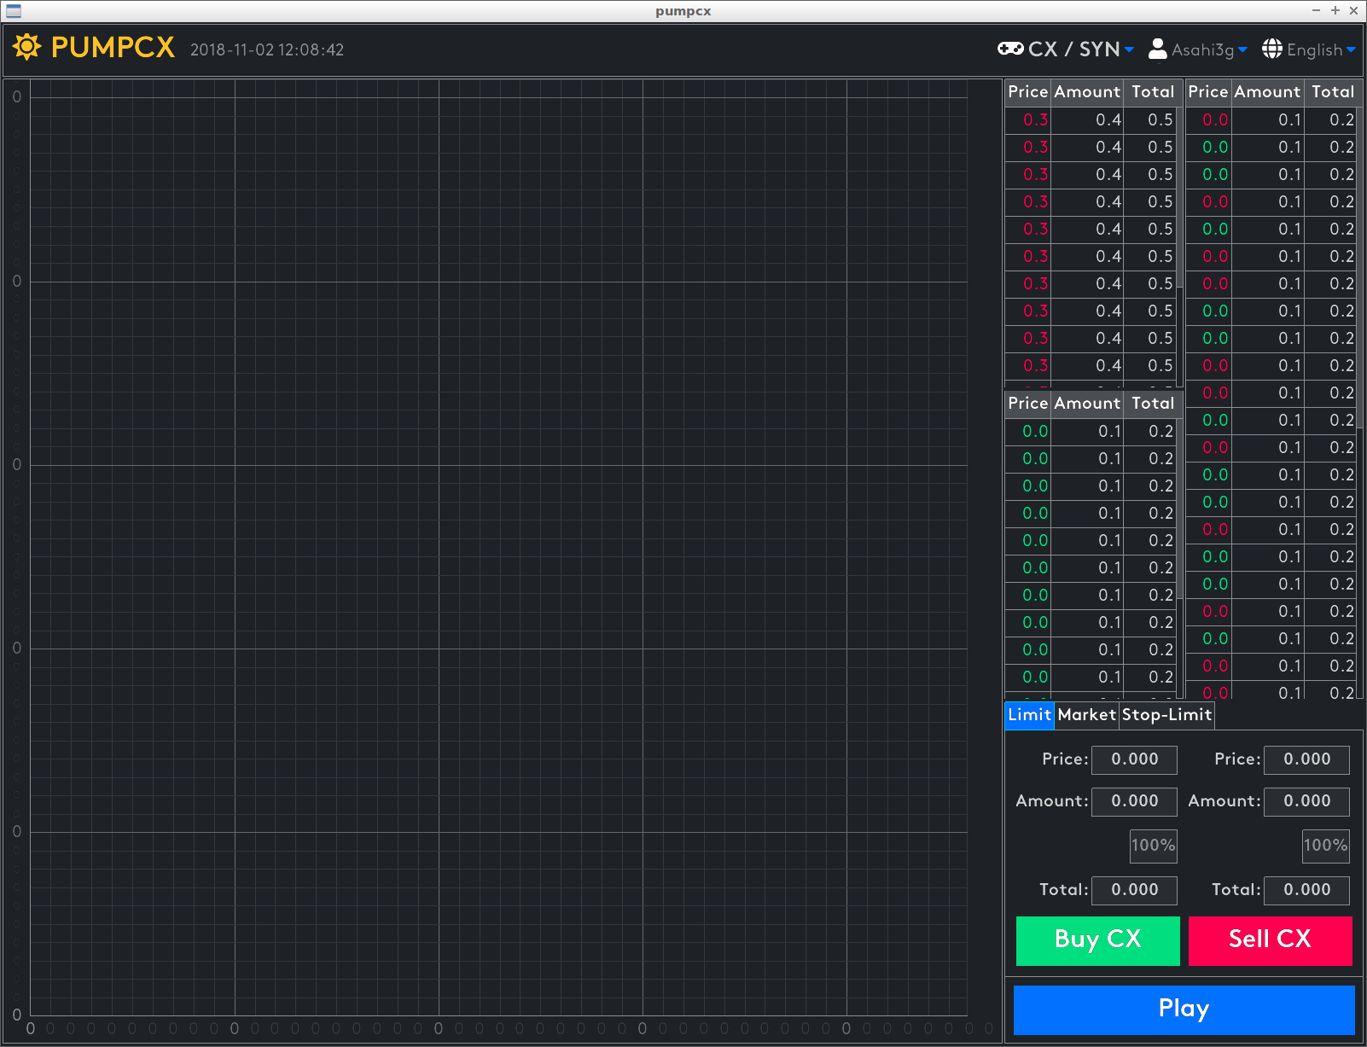Focus the buy-side Price input field

1135,759
